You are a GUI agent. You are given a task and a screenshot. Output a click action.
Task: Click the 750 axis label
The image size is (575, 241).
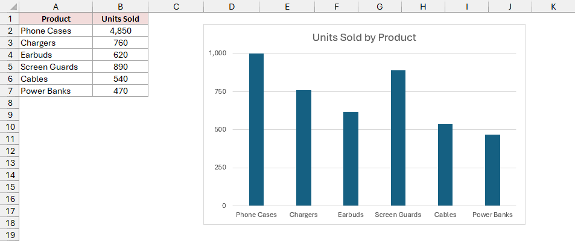(x=220, y=91)
